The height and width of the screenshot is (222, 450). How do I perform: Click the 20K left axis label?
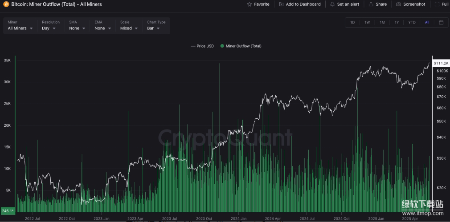pyautogui.click(x=7, y=125)
